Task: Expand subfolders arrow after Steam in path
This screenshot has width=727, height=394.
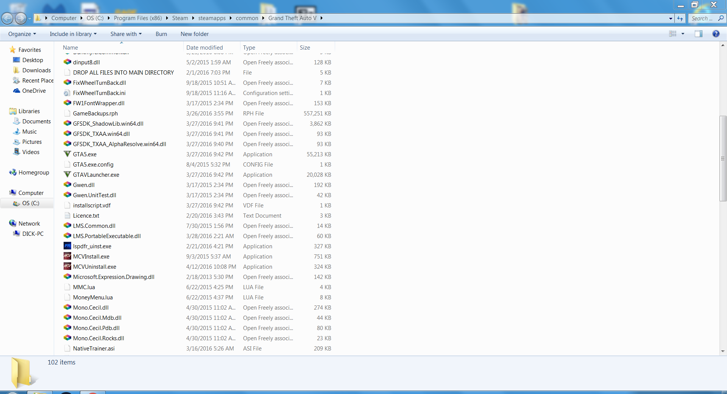Action: click(193, 18)
